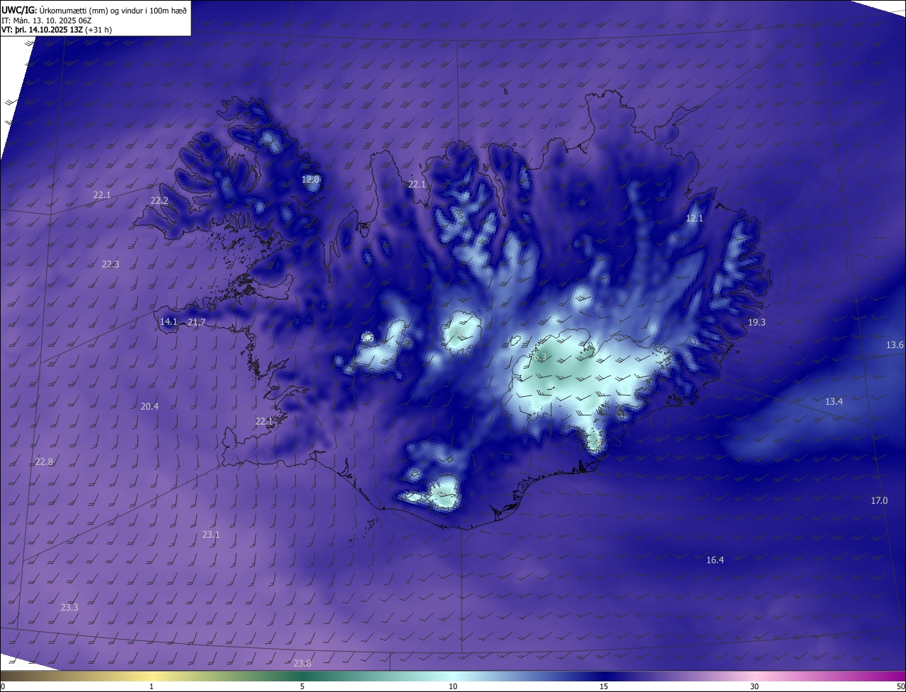Click the "19.3" value label
The width and height of the screenshot is (906, 692).
[757, 323]
